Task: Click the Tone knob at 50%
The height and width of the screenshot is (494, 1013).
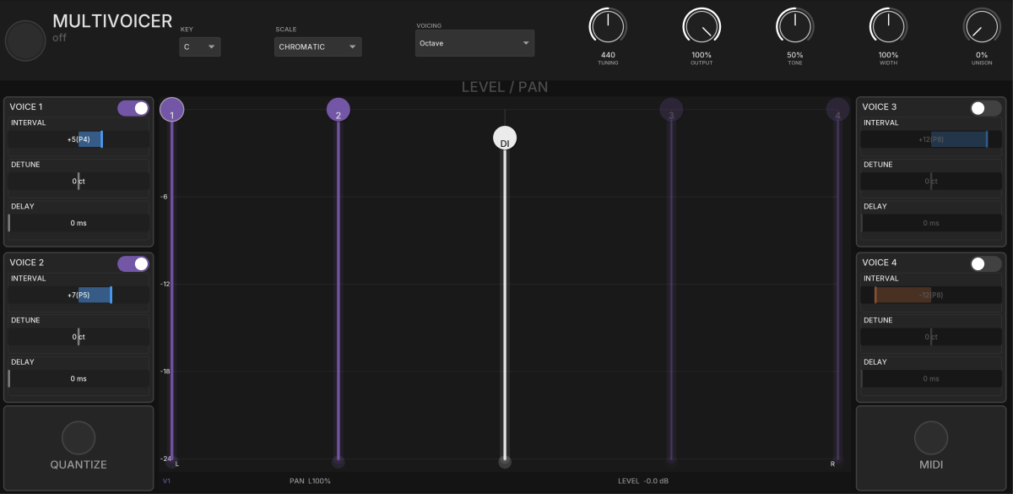Action: [x=794, y=27]
